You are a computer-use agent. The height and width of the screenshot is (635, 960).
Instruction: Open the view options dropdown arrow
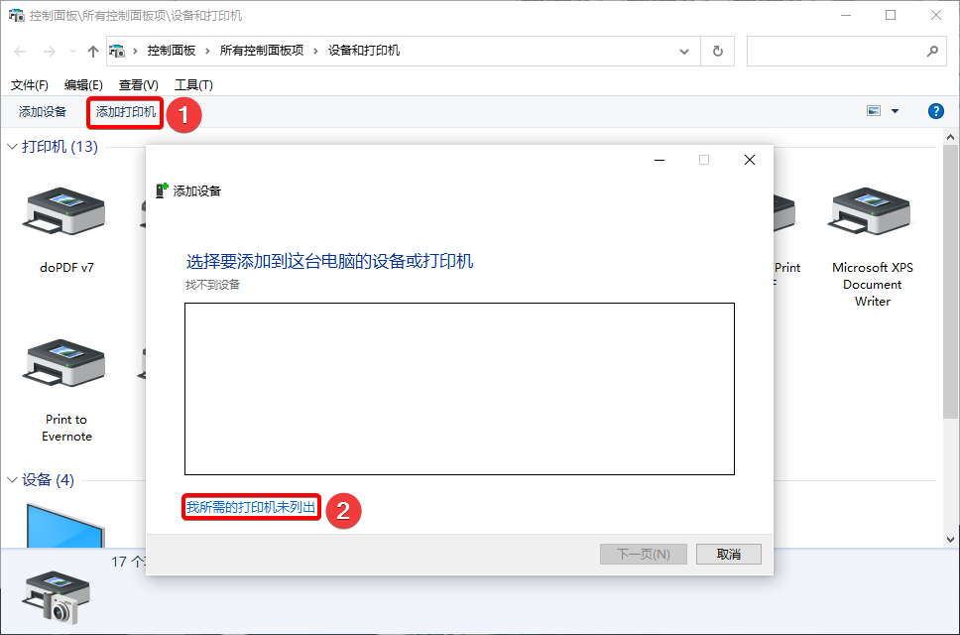(x=896, y=111)
